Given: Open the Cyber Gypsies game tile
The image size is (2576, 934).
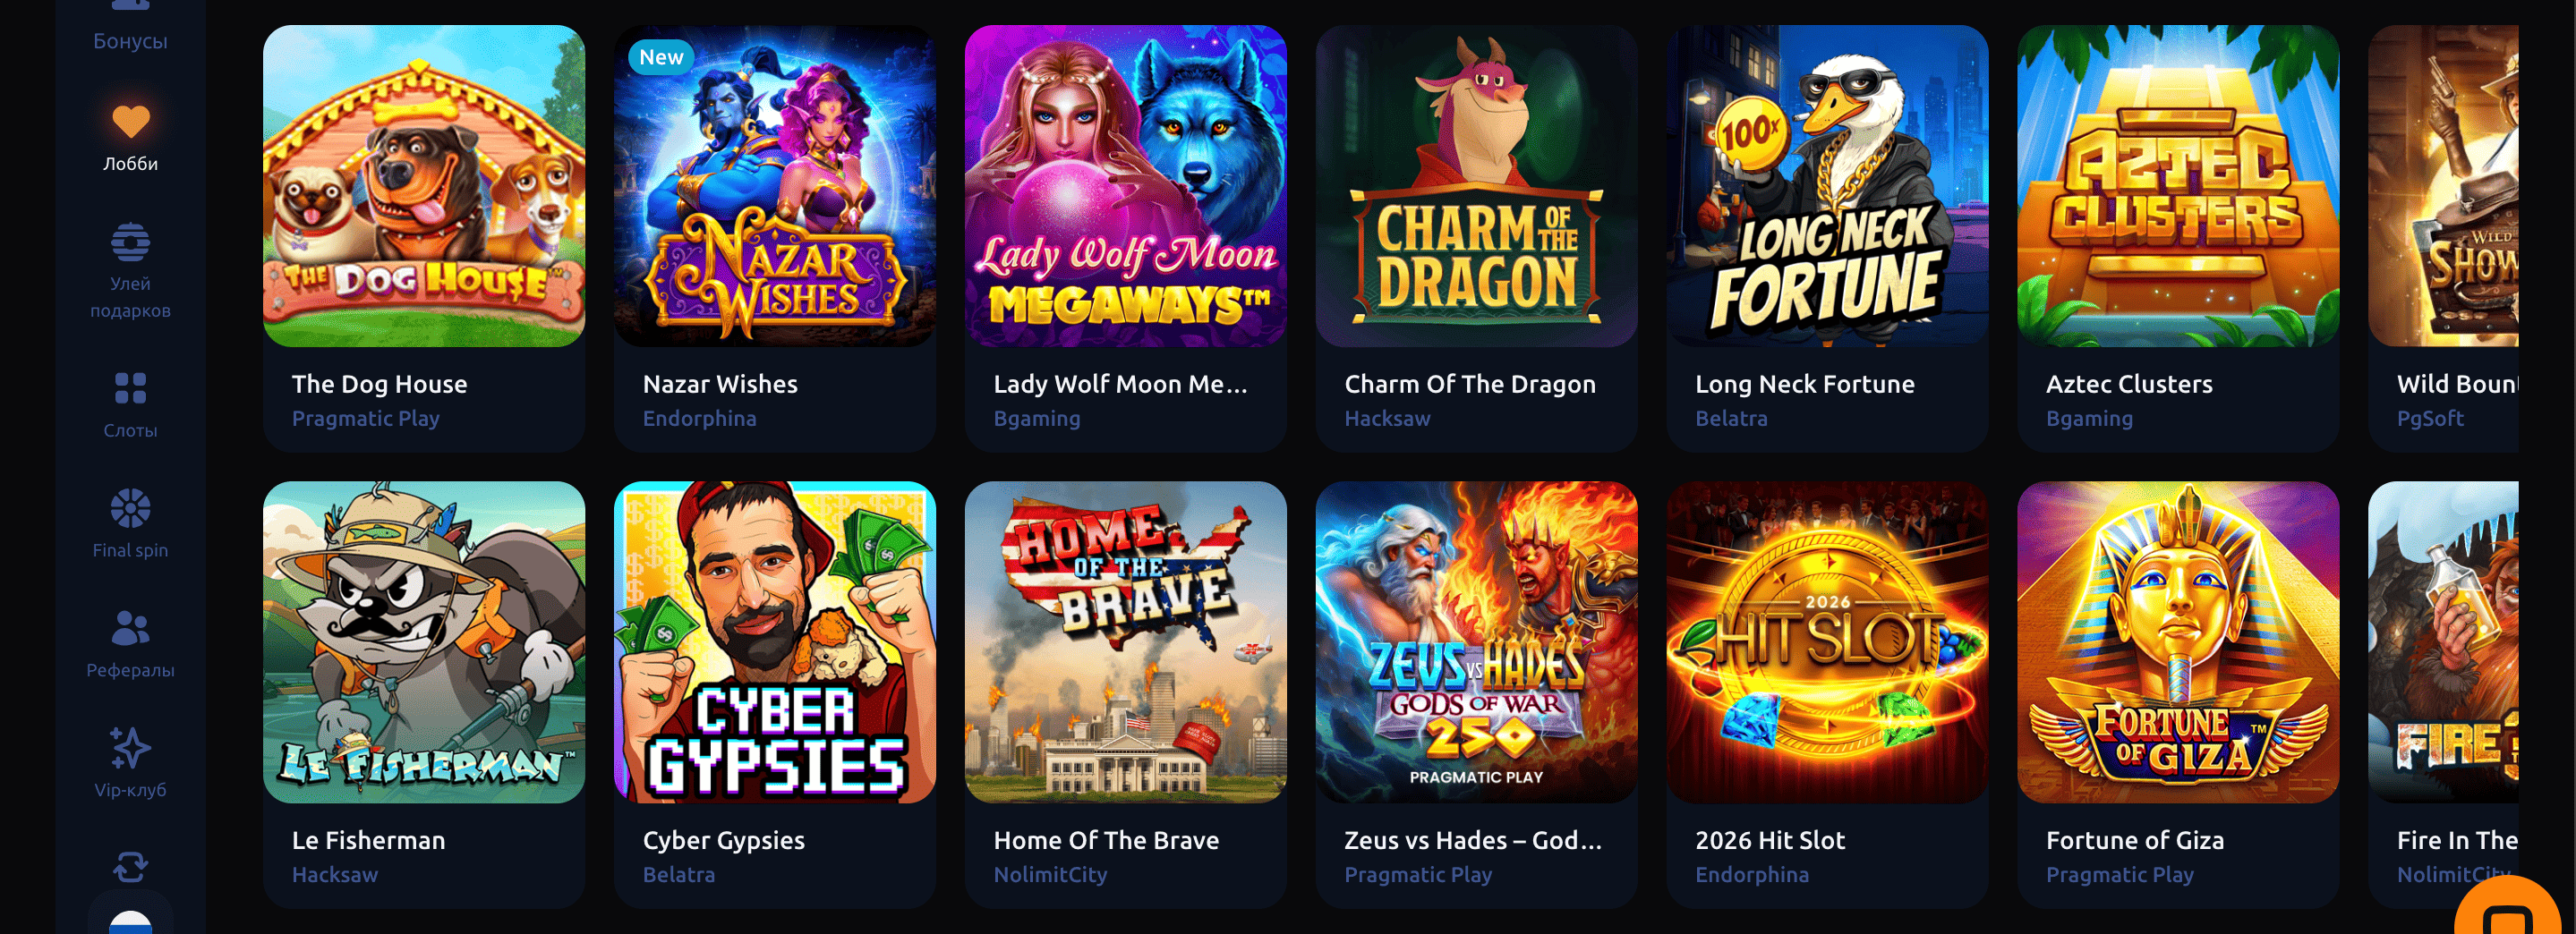Looking at the screenshot, I should click(775, 694).
